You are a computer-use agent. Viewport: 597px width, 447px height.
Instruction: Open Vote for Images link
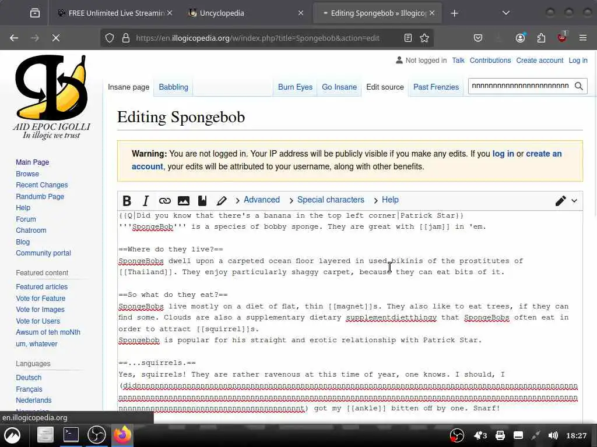(x=40, y=310)
